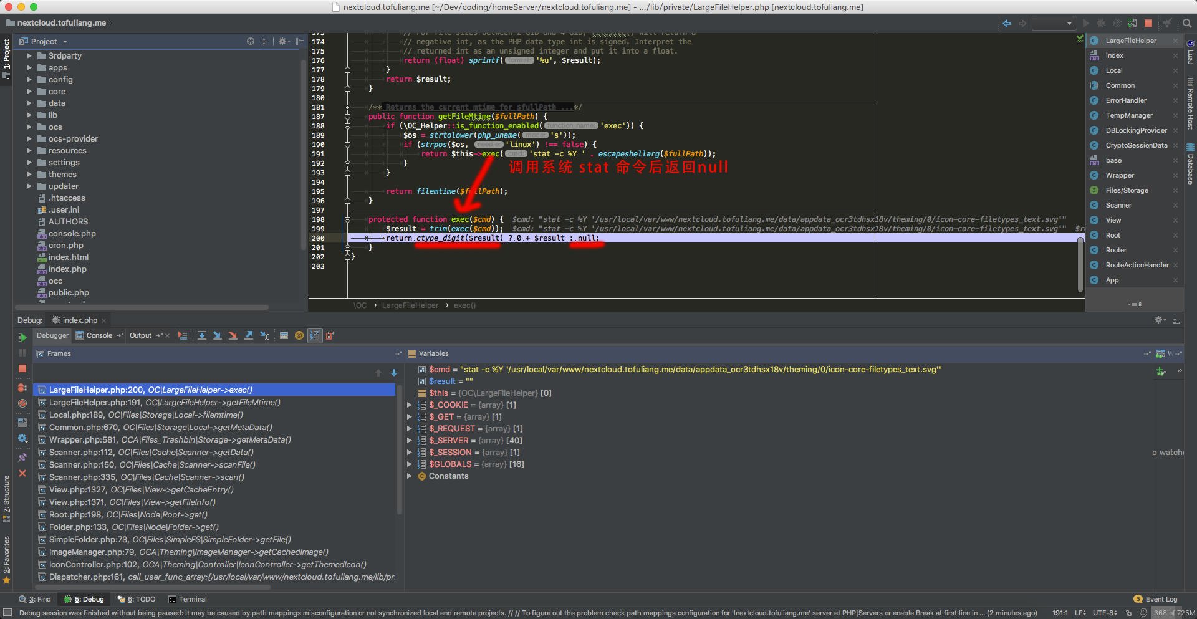This screenshot has width=1197, height=619.
Task: Click Resume Program green play icon
Action: click(22, 337)
